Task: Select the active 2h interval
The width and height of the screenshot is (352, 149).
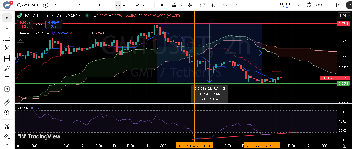Action: 118,5
